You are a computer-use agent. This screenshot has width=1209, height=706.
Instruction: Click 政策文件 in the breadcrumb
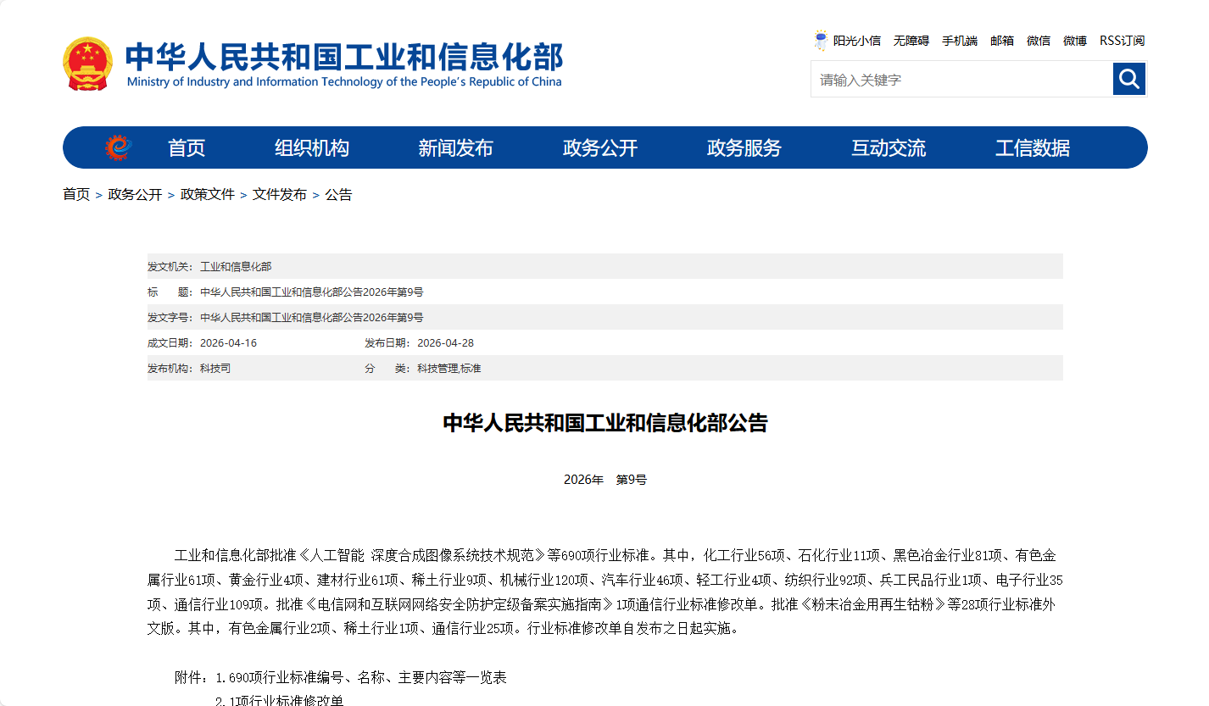[208, 195]
